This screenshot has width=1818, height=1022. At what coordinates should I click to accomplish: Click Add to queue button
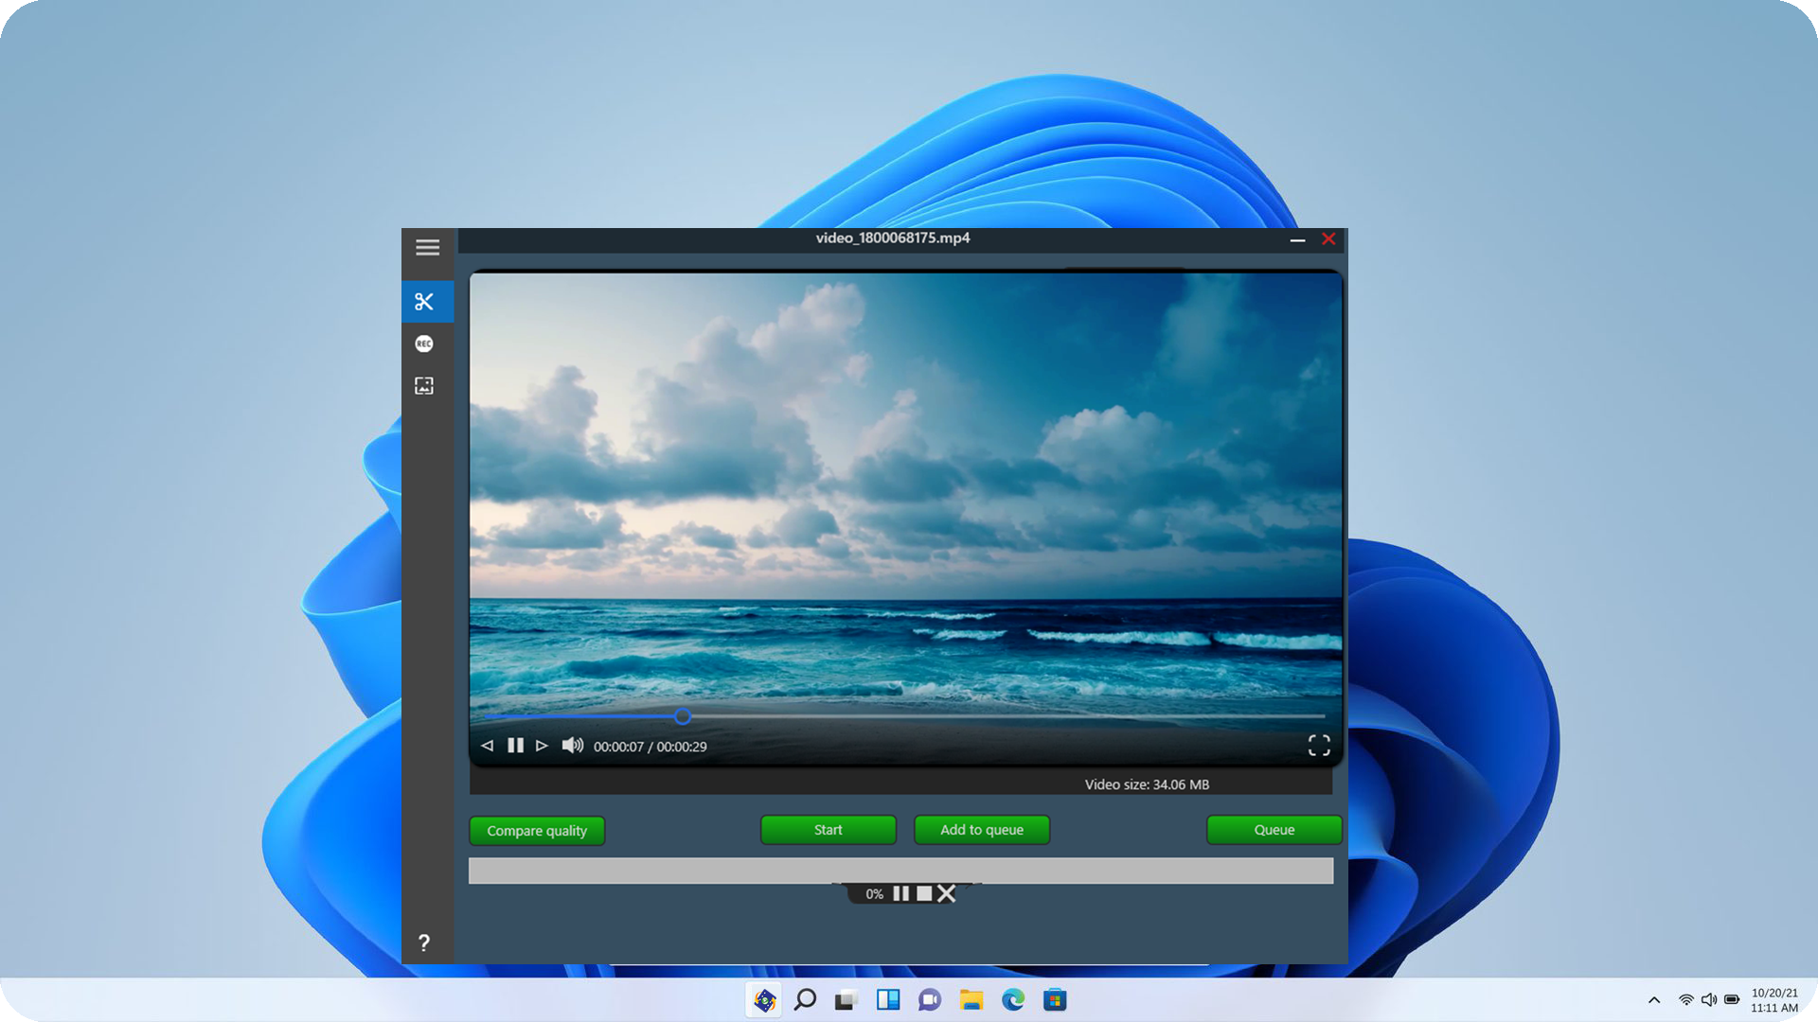click(981, 830)
